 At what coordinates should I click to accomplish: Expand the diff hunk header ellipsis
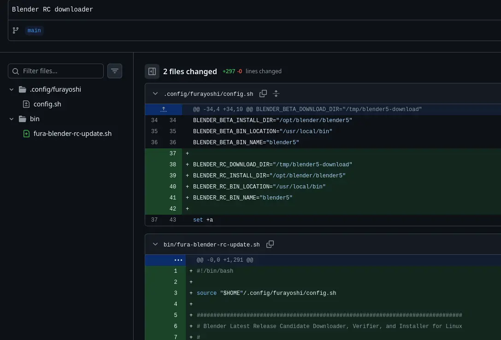178,260
